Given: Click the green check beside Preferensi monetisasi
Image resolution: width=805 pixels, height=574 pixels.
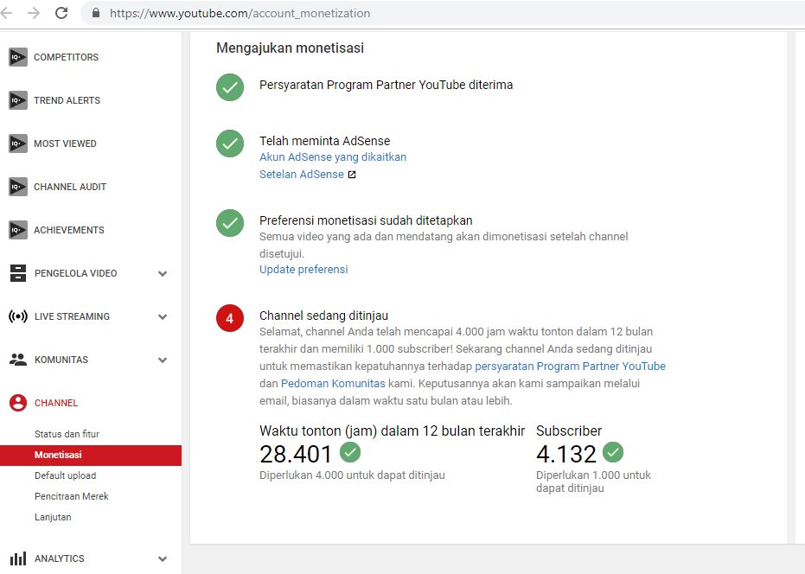Looking at the screenshot, I should click(230, 223).
